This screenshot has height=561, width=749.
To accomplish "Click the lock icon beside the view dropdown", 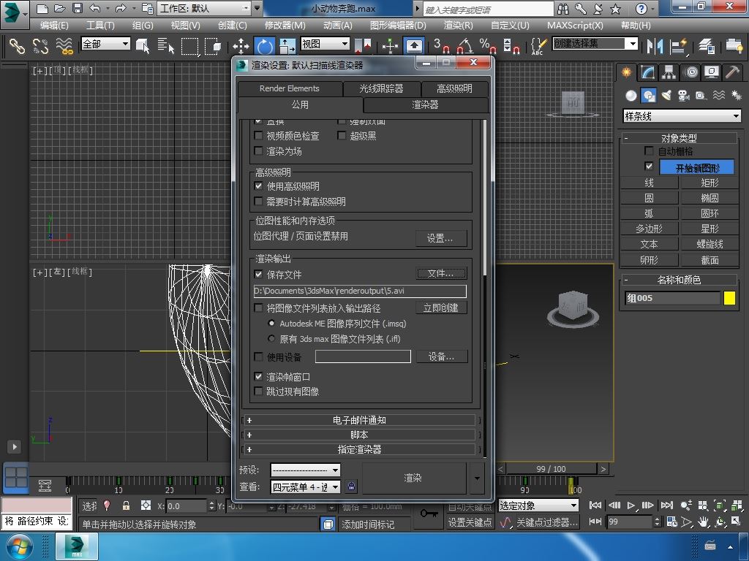I will pyautogui.click(x=352, y=486).
